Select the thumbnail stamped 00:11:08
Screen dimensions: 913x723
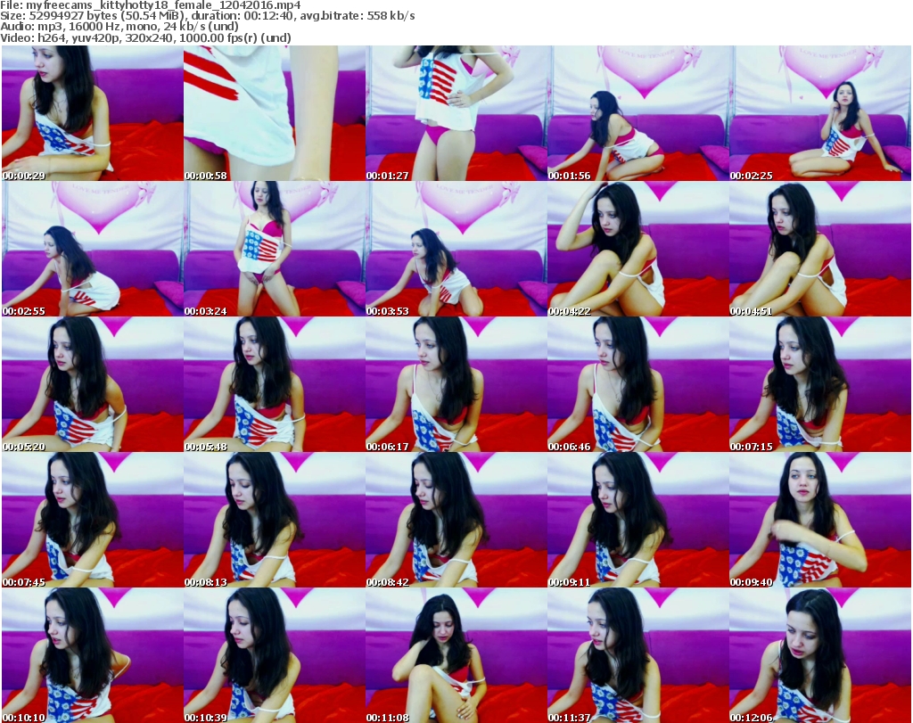(456, 655)
